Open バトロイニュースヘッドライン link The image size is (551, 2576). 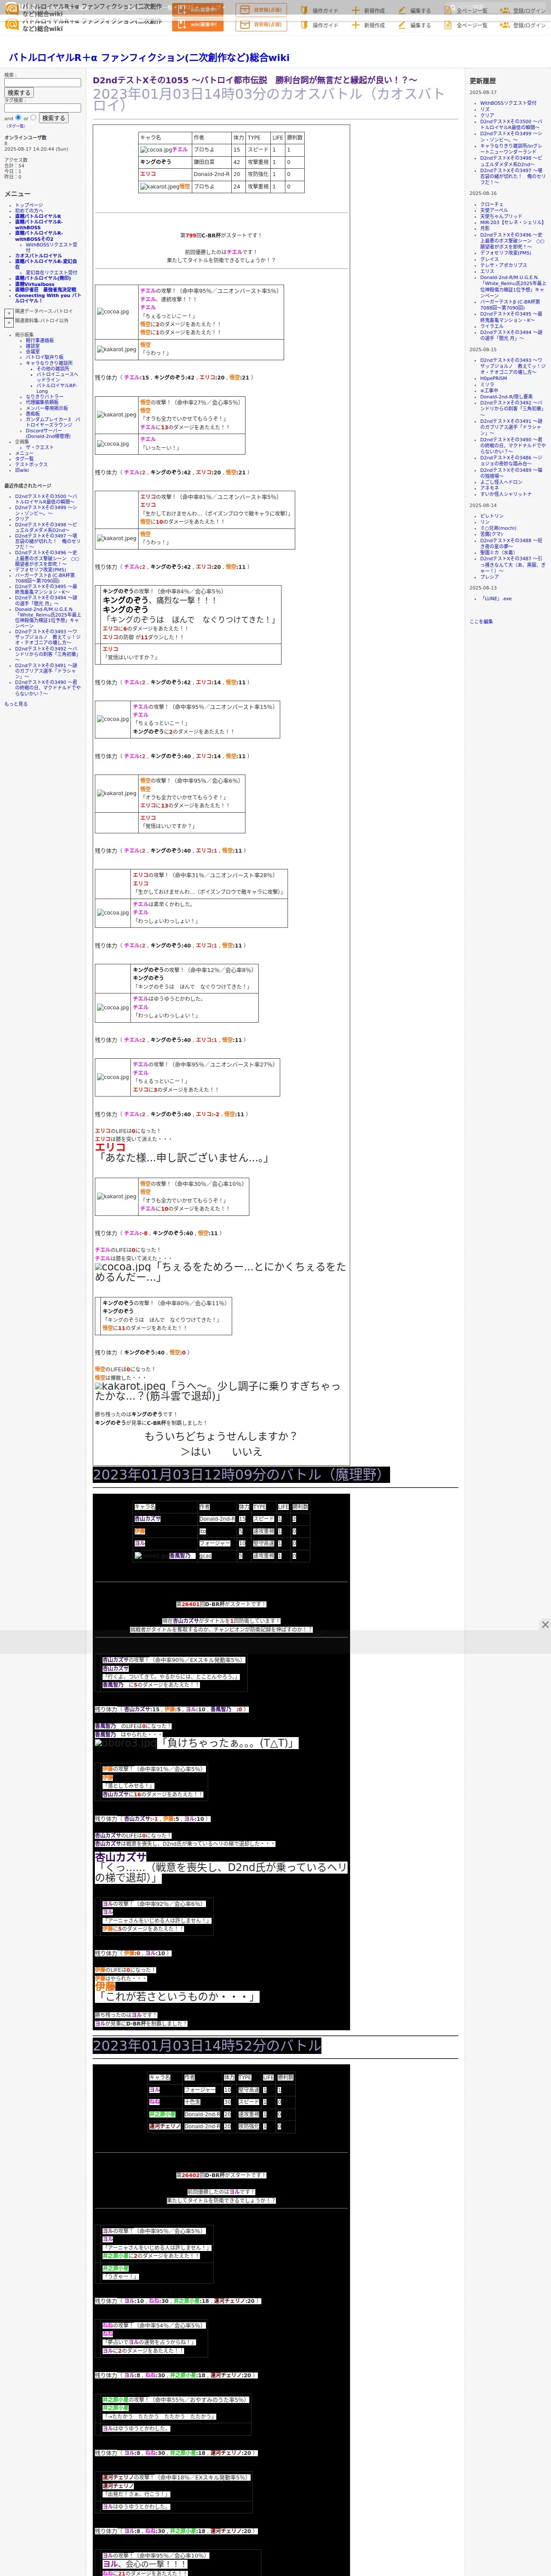57,377
